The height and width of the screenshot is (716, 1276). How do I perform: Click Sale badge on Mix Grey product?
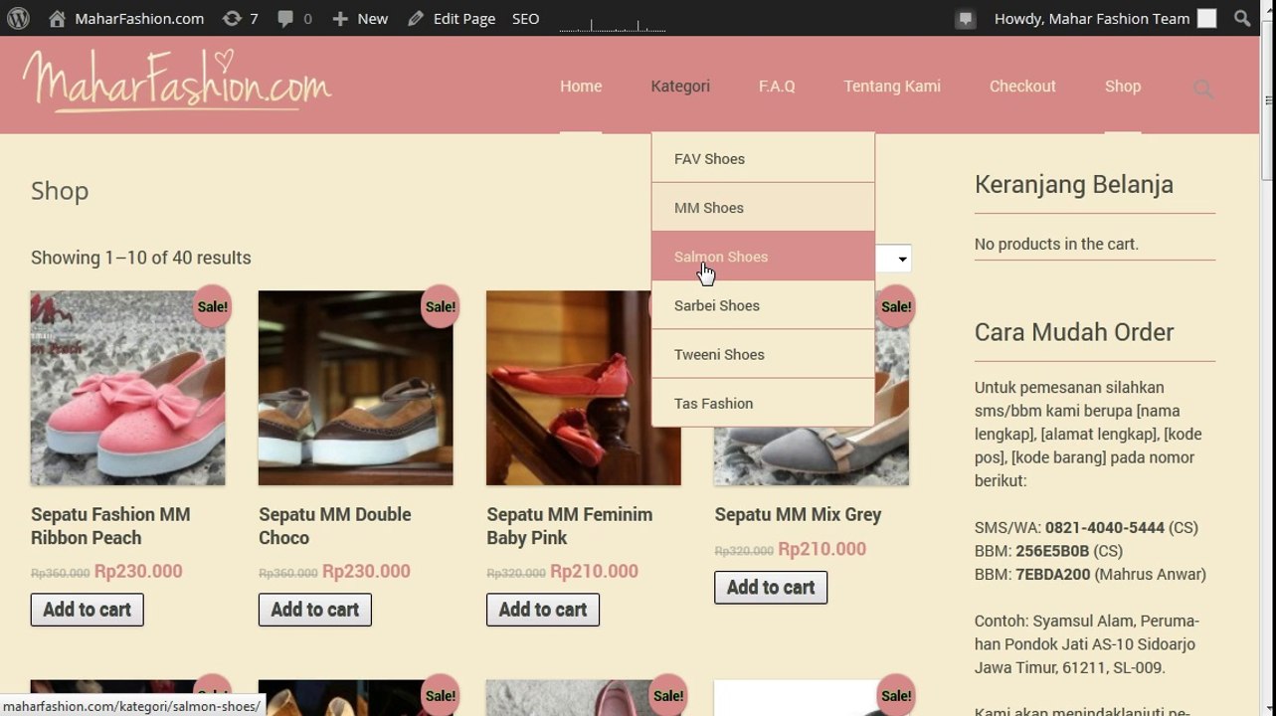[895, 306]
